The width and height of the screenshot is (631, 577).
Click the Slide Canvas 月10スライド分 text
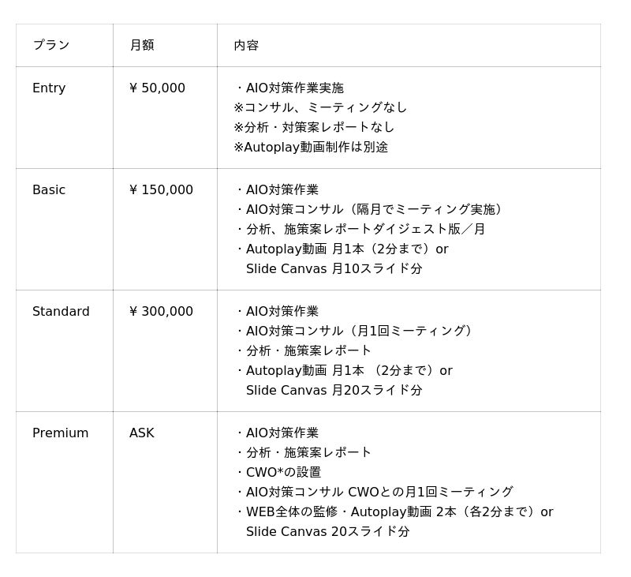point(334,268)
